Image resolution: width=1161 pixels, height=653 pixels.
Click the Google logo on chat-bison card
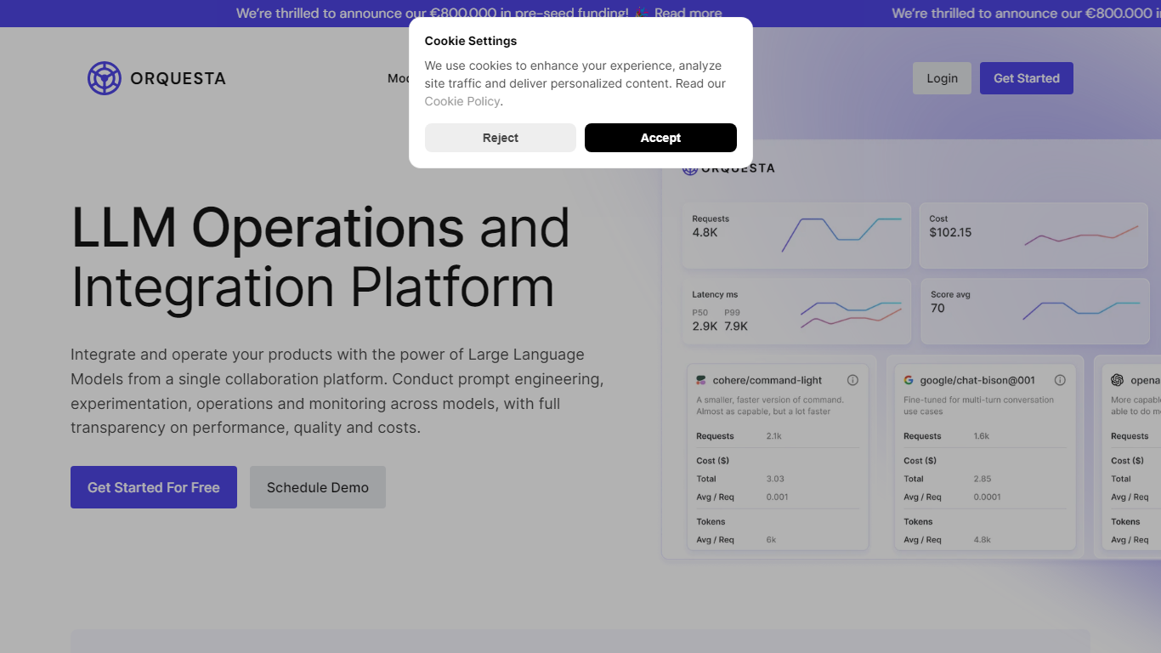[x=909, y=380]
